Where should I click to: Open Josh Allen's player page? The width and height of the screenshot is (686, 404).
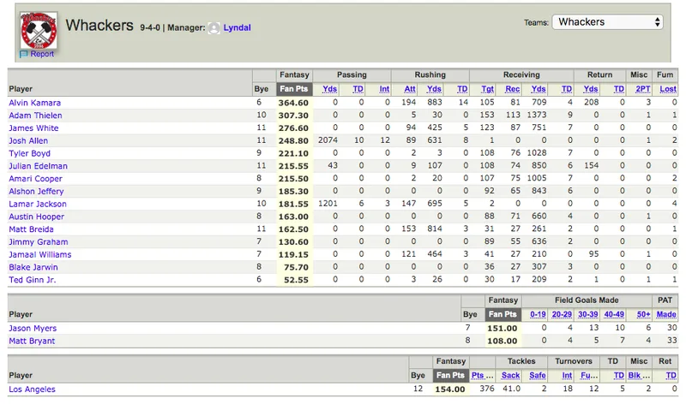28,140
